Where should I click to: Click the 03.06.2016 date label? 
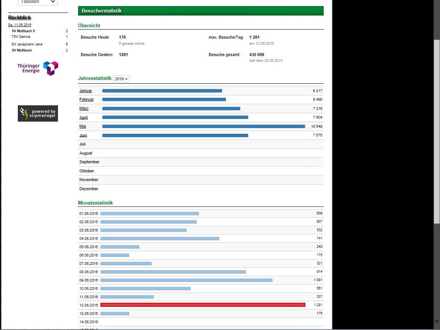click(89, 230)
